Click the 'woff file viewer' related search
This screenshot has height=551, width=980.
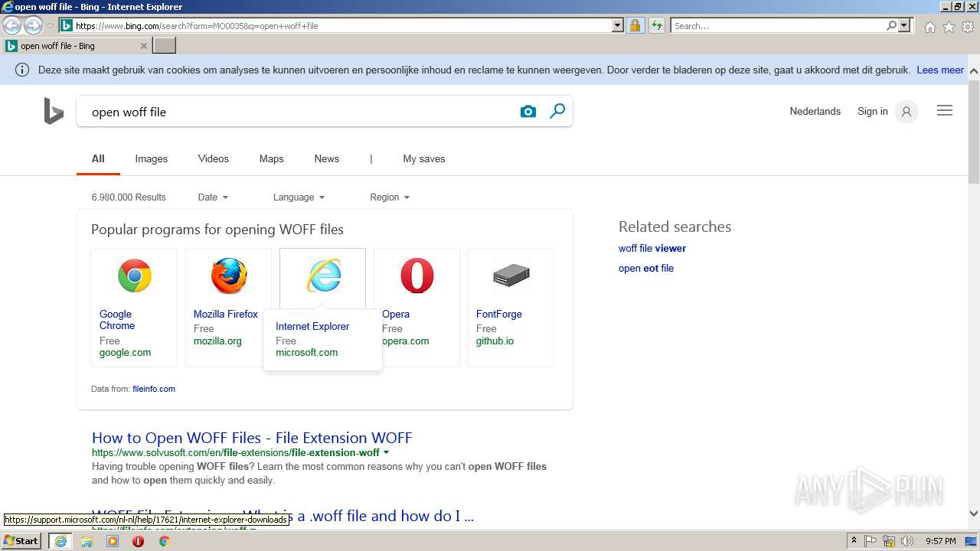coord(652,249)
